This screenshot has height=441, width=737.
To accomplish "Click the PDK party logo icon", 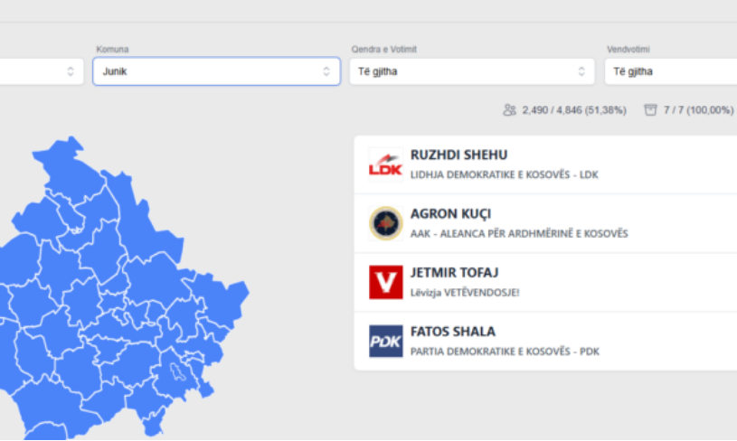I will [x=386, y=341].
